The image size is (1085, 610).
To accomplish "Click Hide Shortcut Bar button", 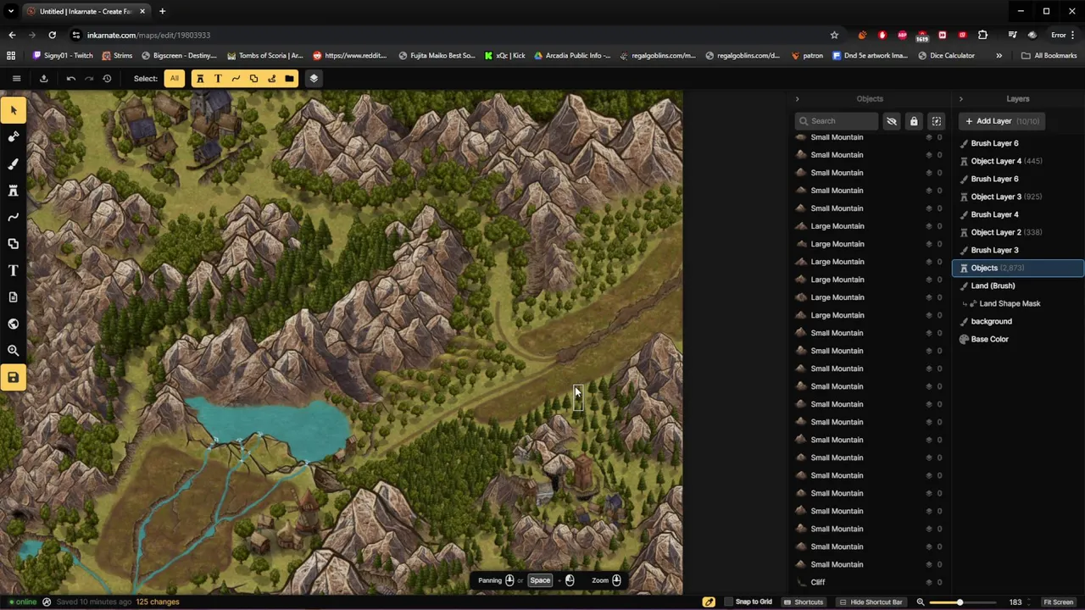I will point(871,602).
